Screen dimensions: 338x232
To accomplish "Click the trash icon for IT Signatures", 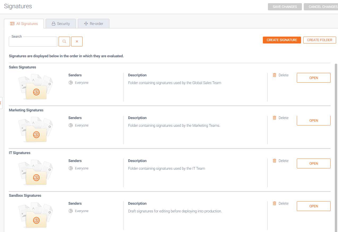I will click(275, 161).
